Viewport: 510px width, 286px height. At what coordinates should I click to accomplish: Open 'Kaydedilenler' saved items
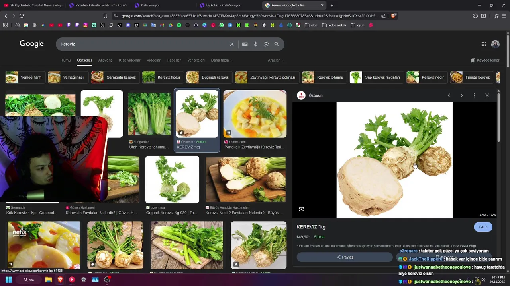[485, 60]
